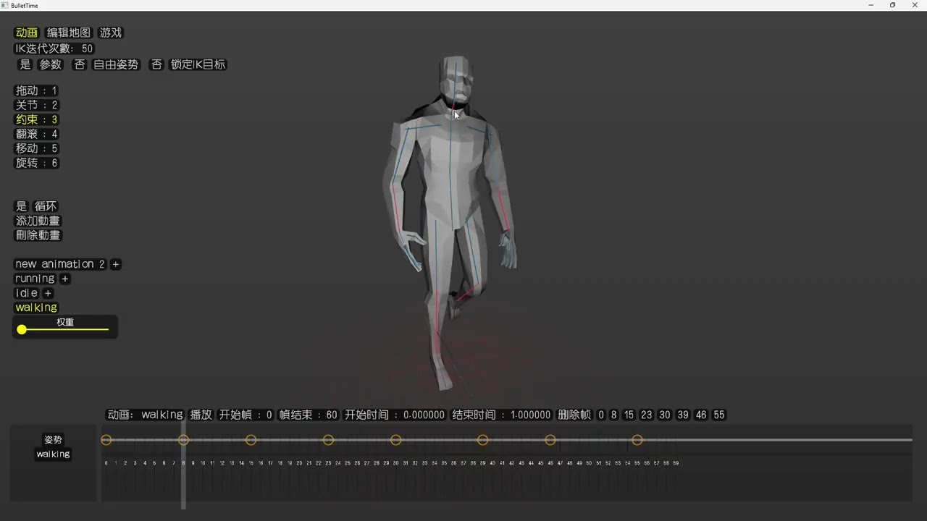Select the keyframe circle at frame 15
The width and height of the screenshot is (927, 521).
[251, 440]
